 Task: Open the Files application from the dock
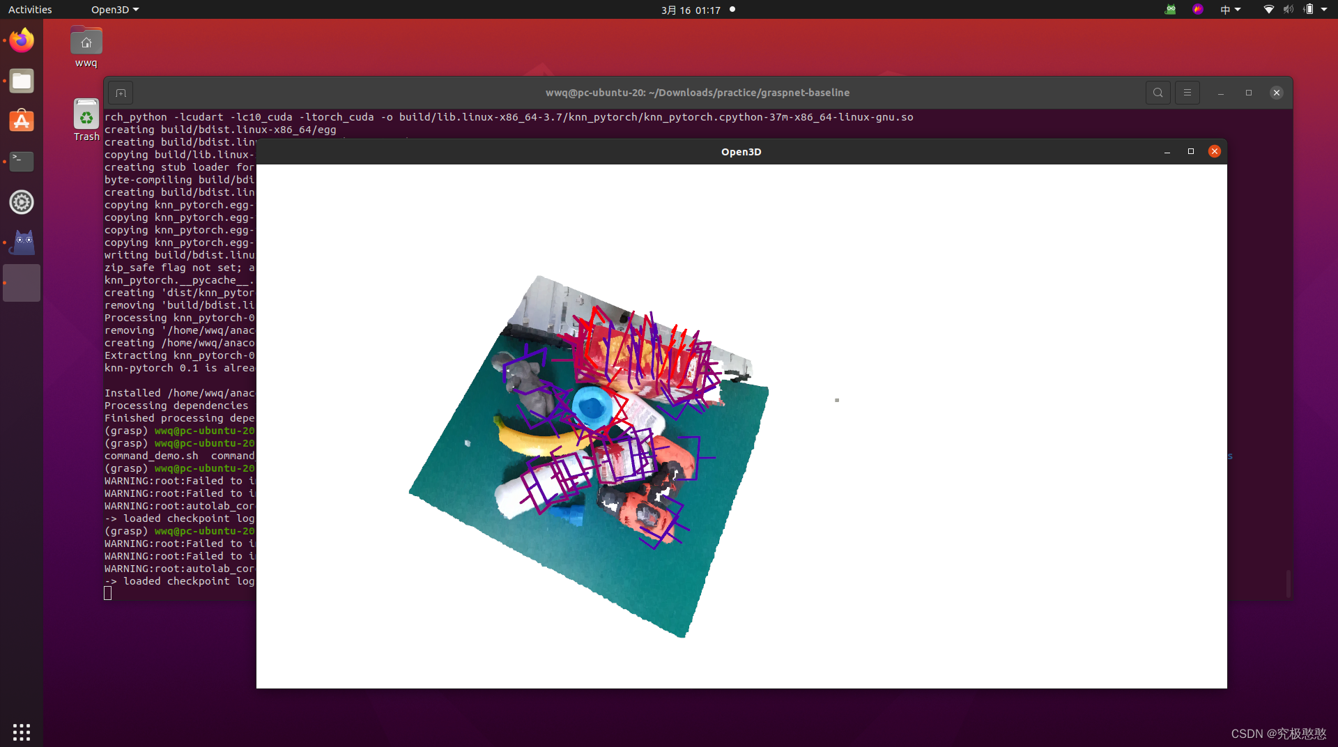tap(21, 81)
